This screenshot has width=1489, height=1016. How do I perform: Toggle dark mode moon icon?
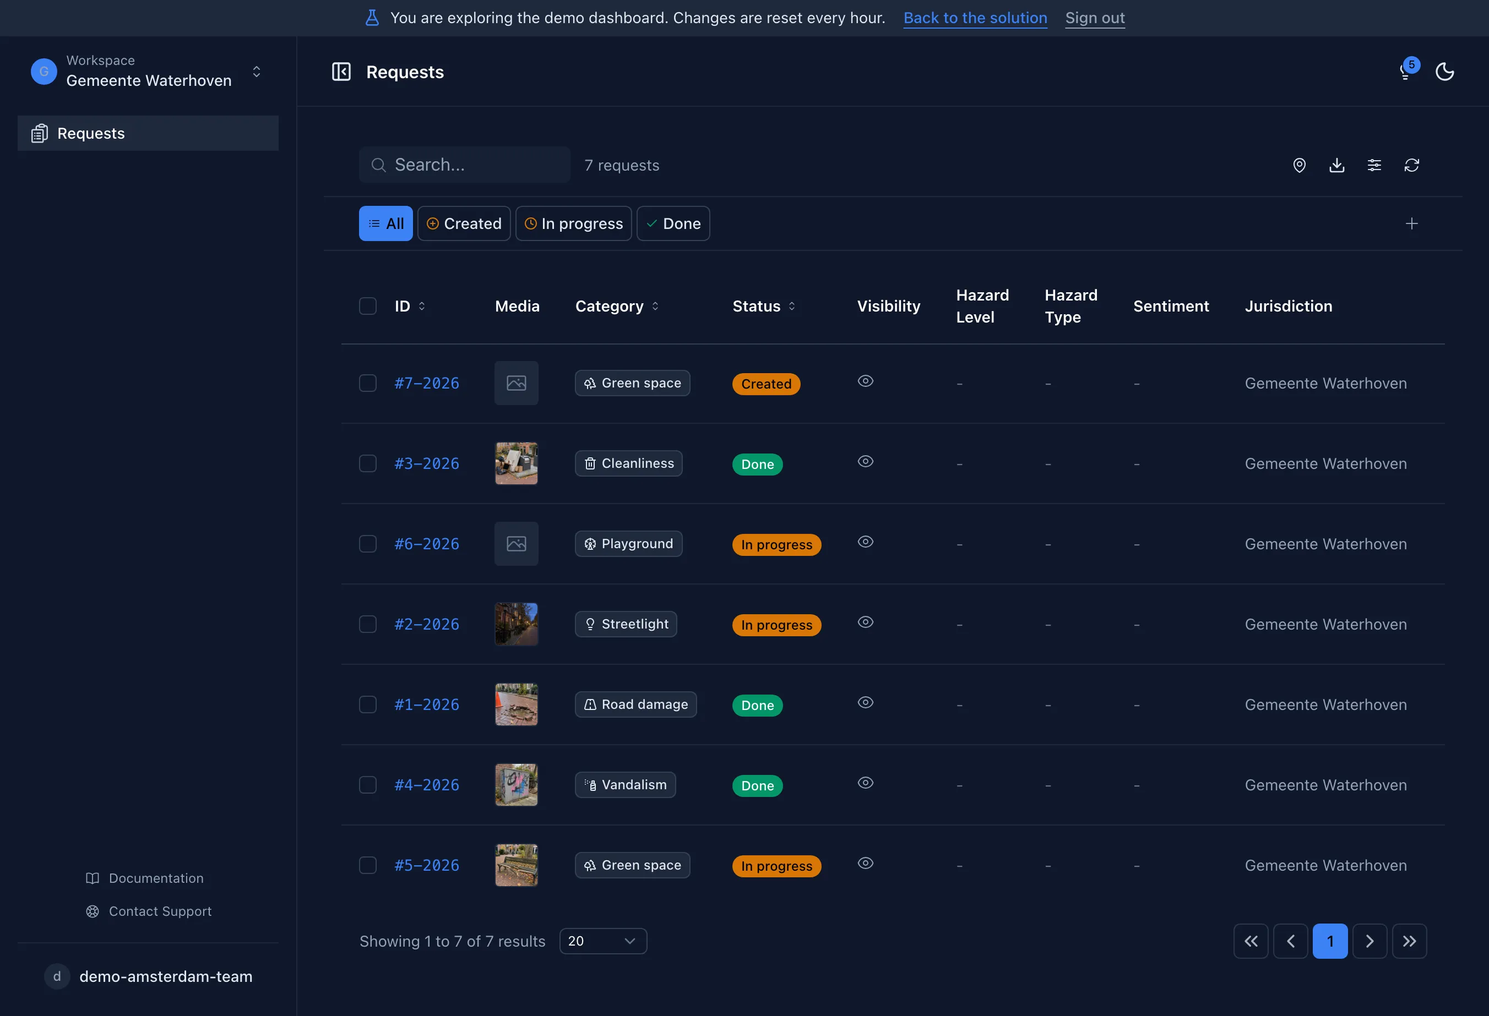click(1444, 72)
